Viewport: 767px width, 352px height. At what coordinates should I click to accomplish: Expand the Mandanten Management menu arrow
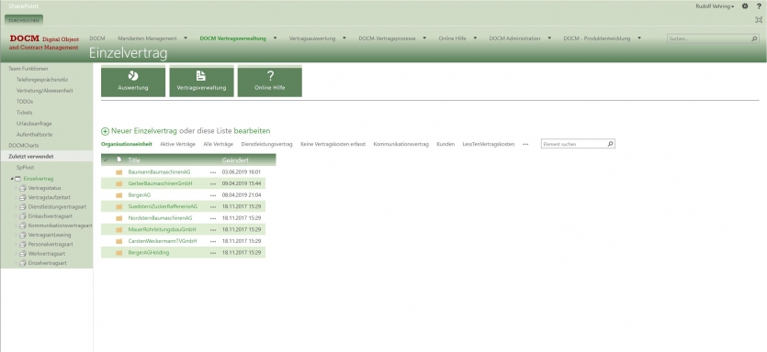(186, 38)
